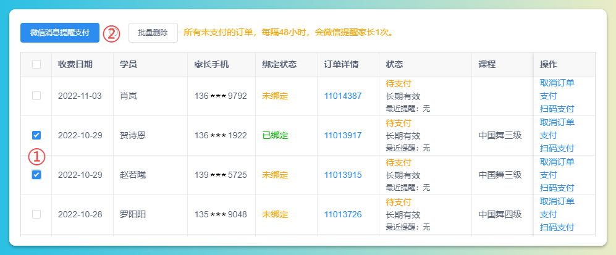
Task: Select student name 罗阳阳
Action: [133, 214]
